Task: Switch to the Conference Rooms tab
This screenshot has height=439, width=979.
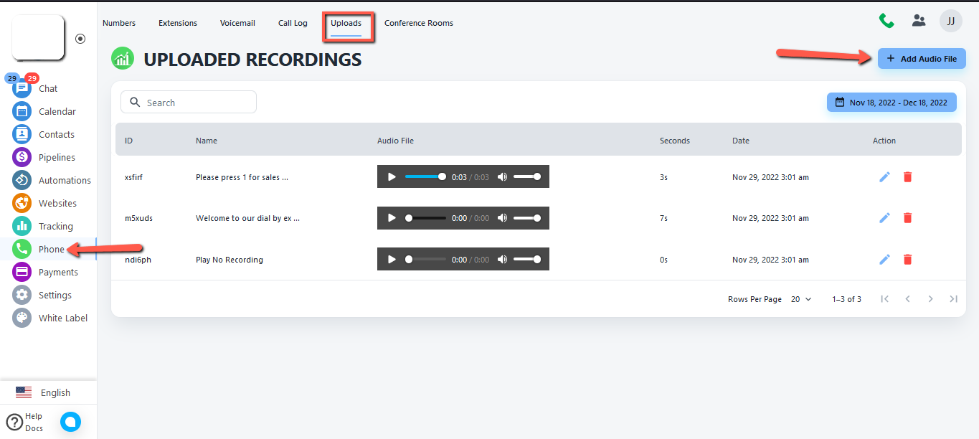Action: 419,23
